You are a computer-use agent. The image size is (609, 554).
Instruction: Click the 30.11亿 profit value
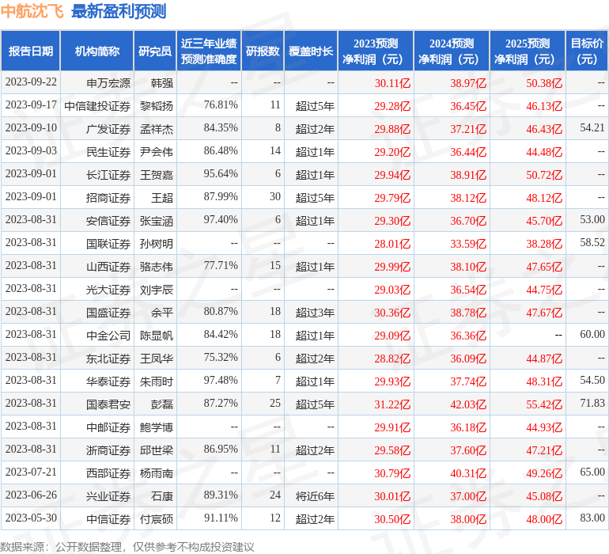click(x=392, y=83)
